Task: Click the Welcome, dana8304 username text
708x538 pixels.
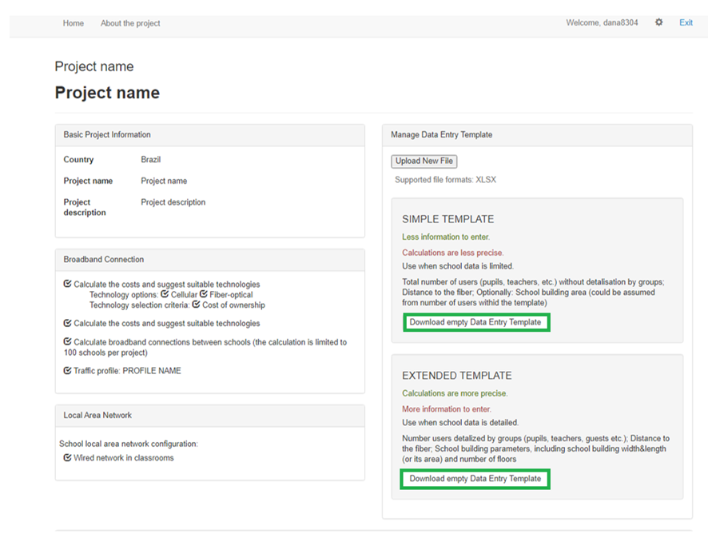Action: click(x=602, y=23)
